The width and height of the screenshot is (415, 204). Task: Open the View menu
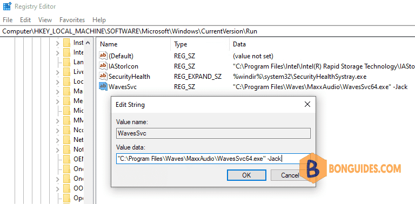45,20
